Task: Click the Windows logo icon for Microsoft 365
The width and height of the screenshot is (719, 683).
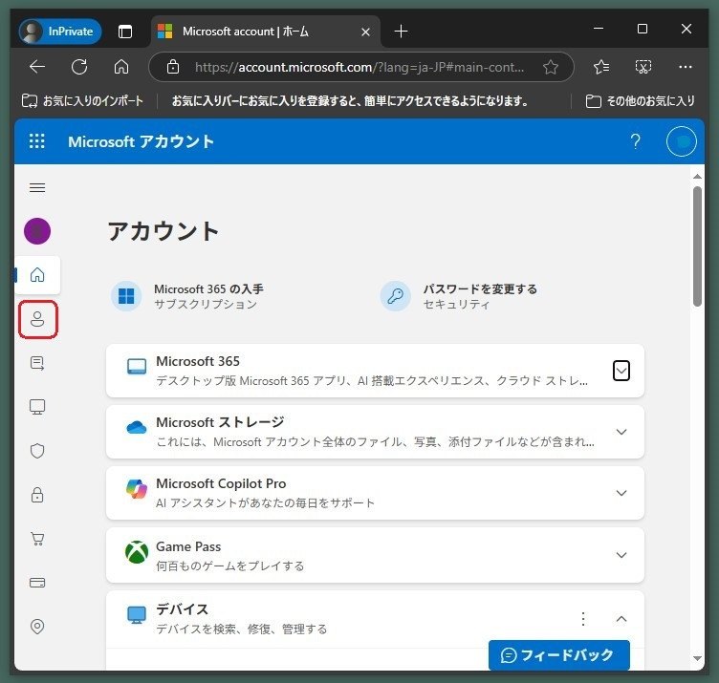Action: click(126, 296)
